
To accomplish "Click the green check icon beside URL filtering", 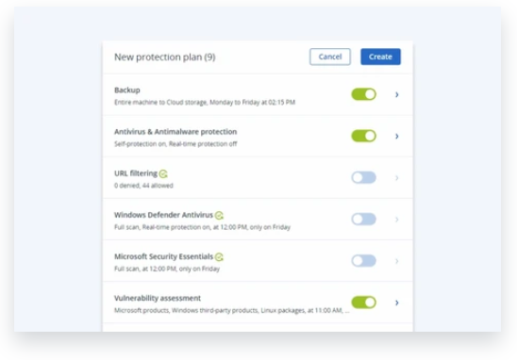I will pos(163,173).
